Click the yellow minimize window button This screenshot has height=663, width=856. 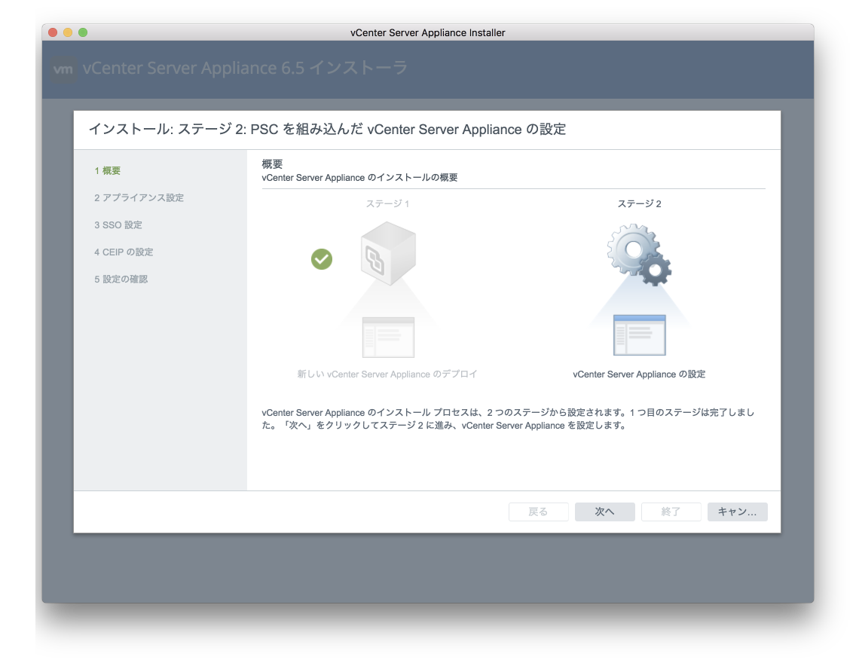(x=68, y=32)
